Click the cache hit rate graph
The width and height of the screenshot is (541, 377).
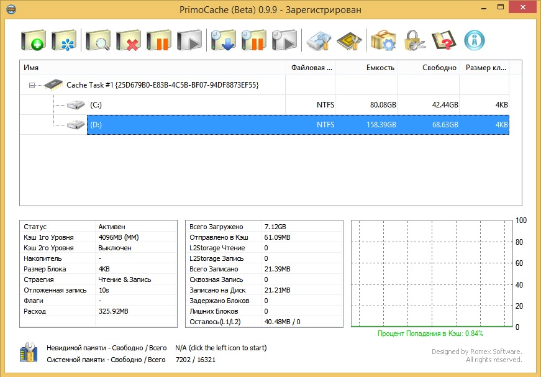click(x=432, y=273)
